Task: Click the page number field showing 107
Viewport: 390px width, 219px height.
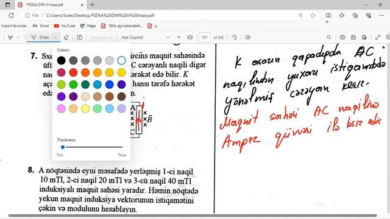Action: 205,38
